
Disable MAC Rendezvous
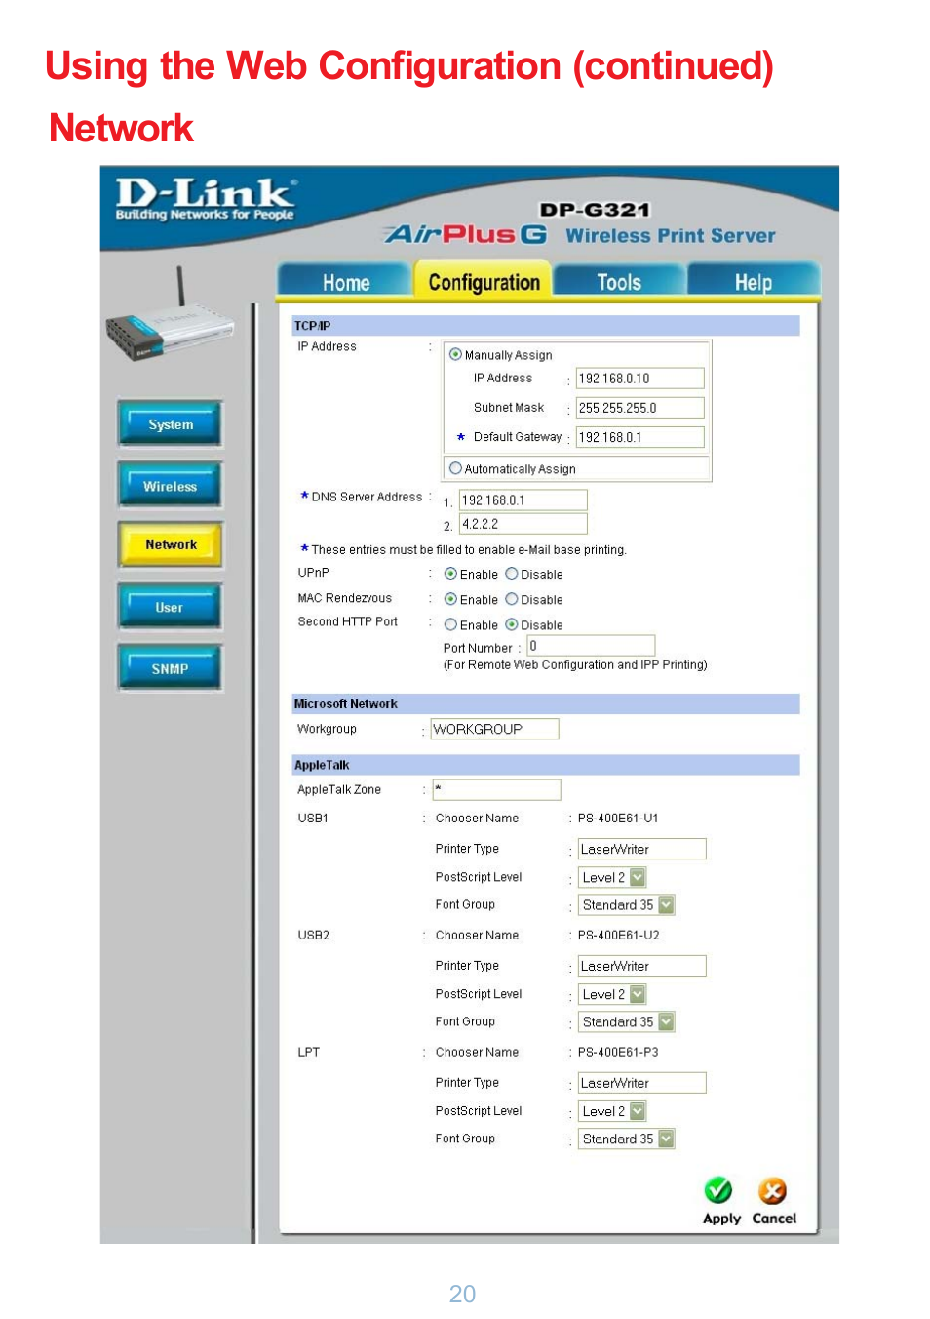point(511,599)
